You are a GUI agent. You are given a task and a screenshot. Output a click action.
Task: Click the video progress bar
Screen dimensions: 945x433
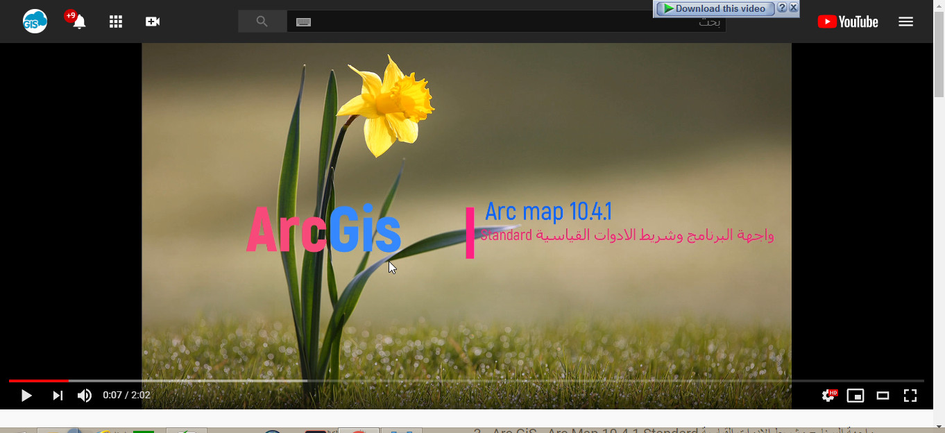pos(466,381)
